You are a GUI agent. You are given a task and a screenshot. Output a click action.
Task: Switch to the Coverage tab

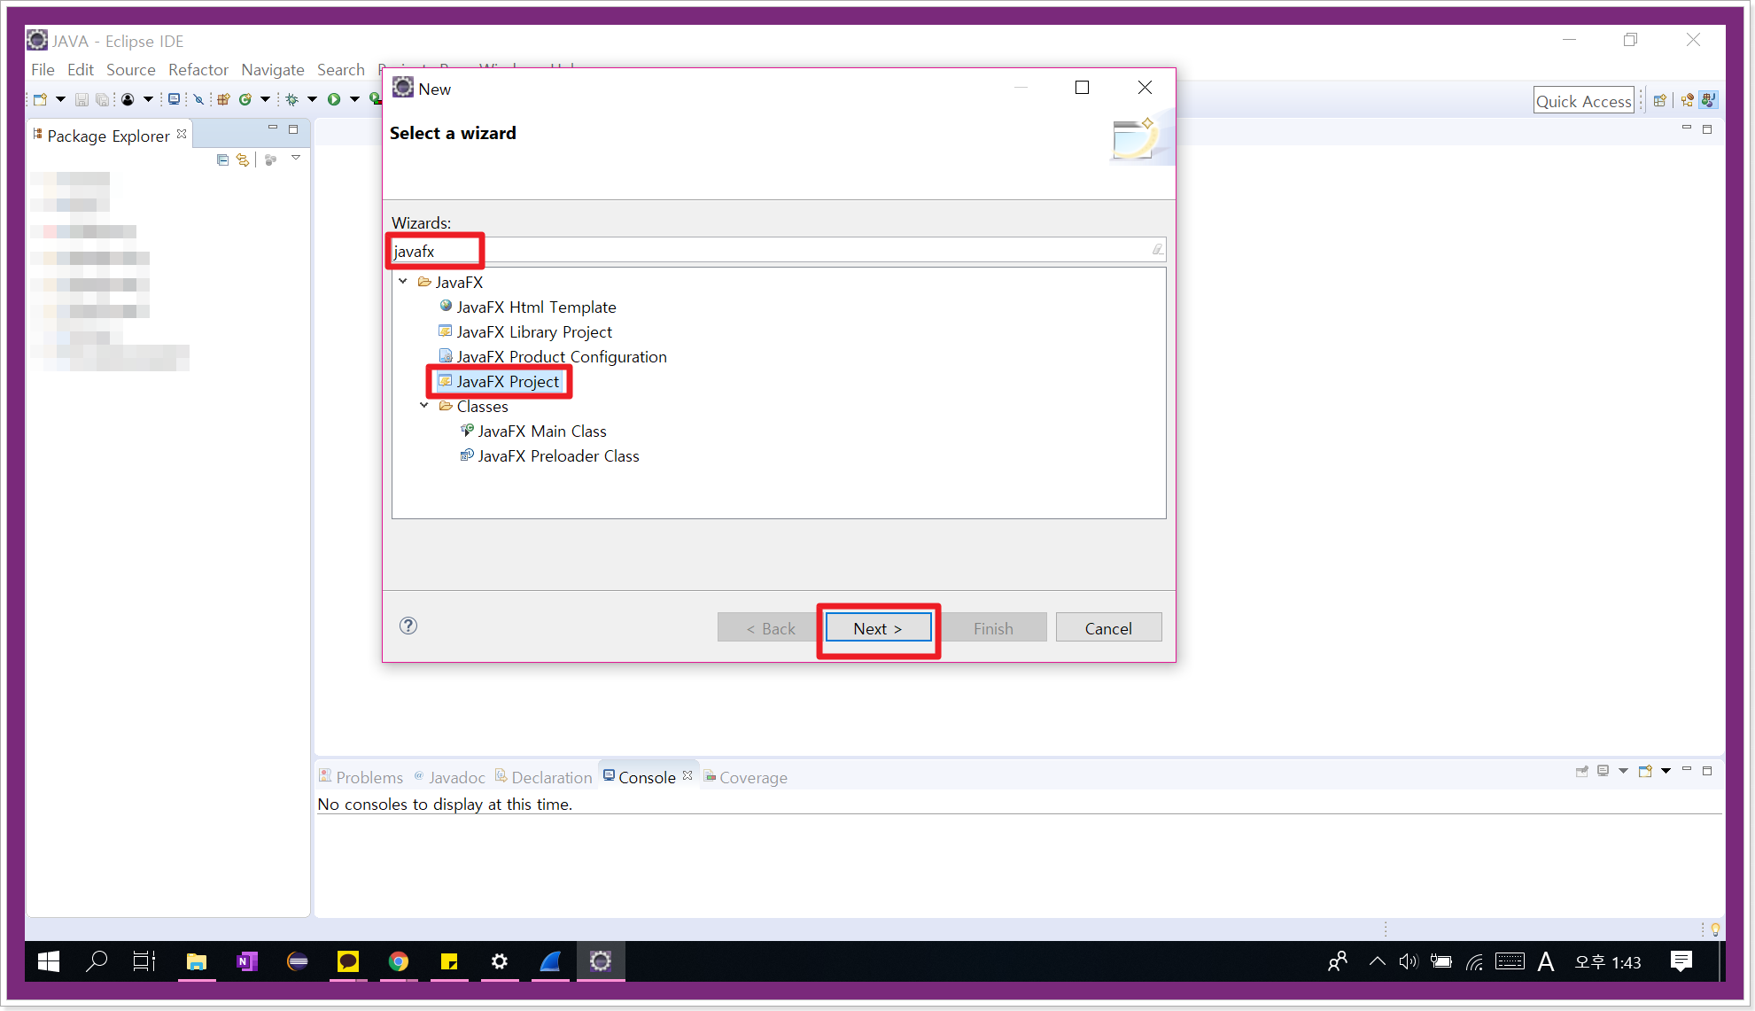745,777
